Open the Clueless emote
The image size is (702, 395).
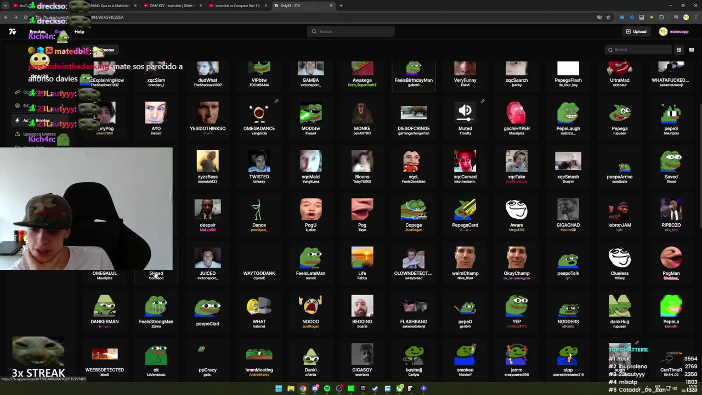tap(620, 263)
